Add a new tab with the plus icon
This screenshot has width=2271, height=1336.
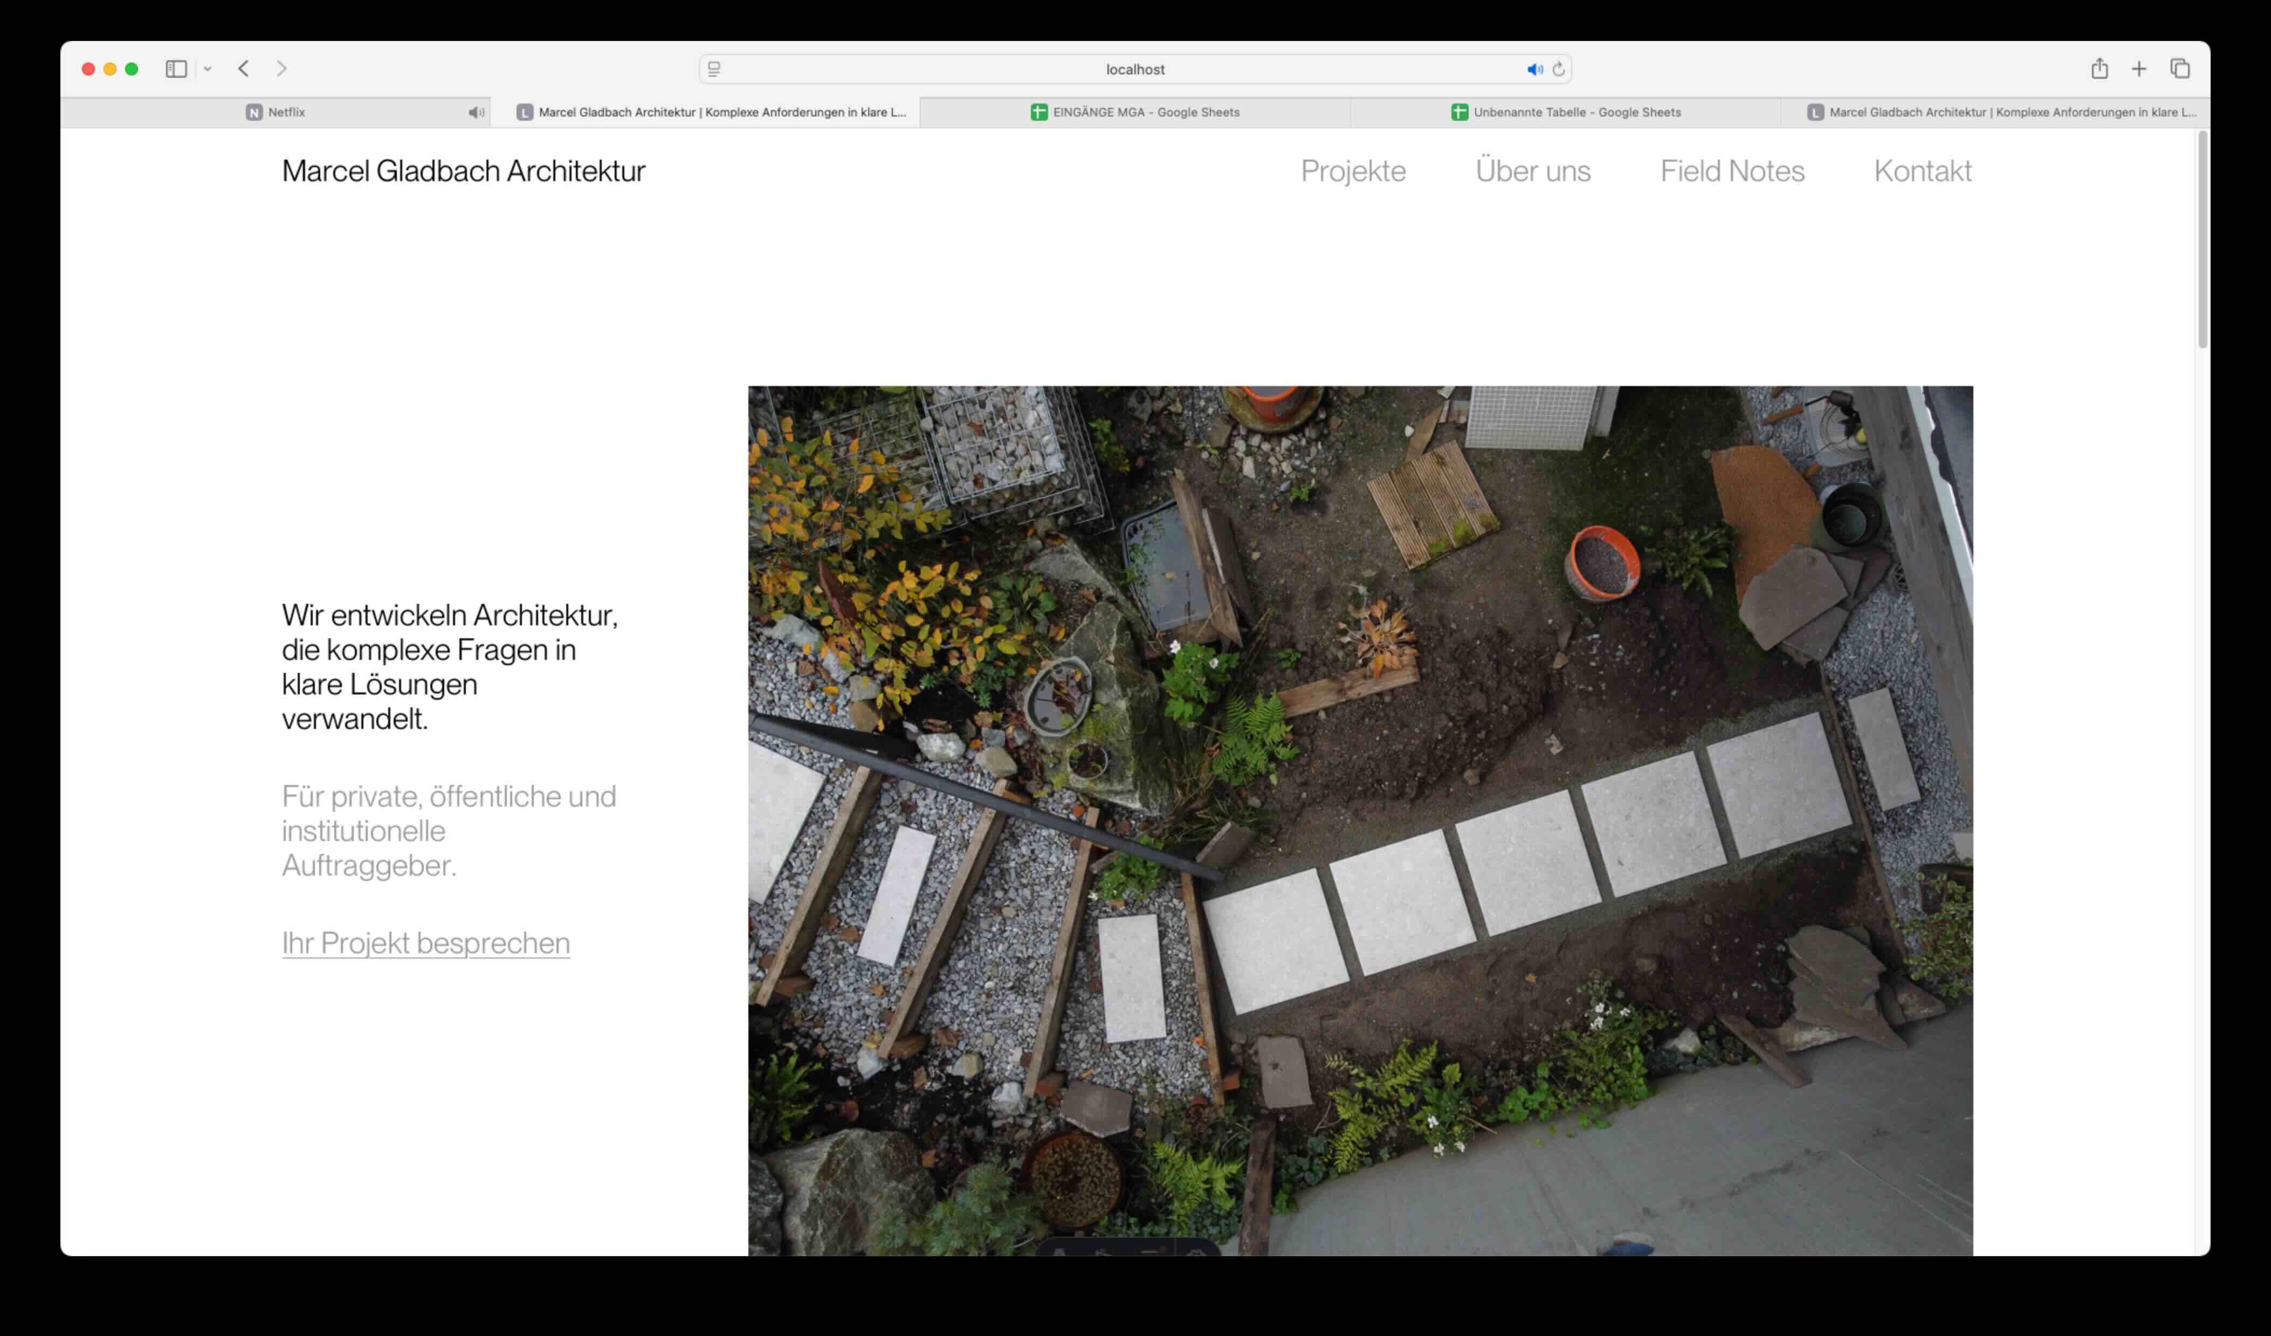tap(2138, 68)
